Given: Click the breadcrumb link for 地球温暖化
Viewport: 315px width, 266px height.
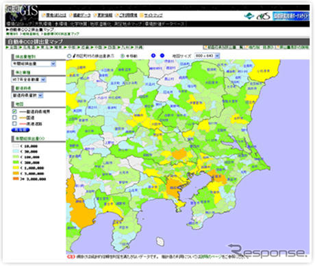Looking at the screenshot, I should click(30, 34).
